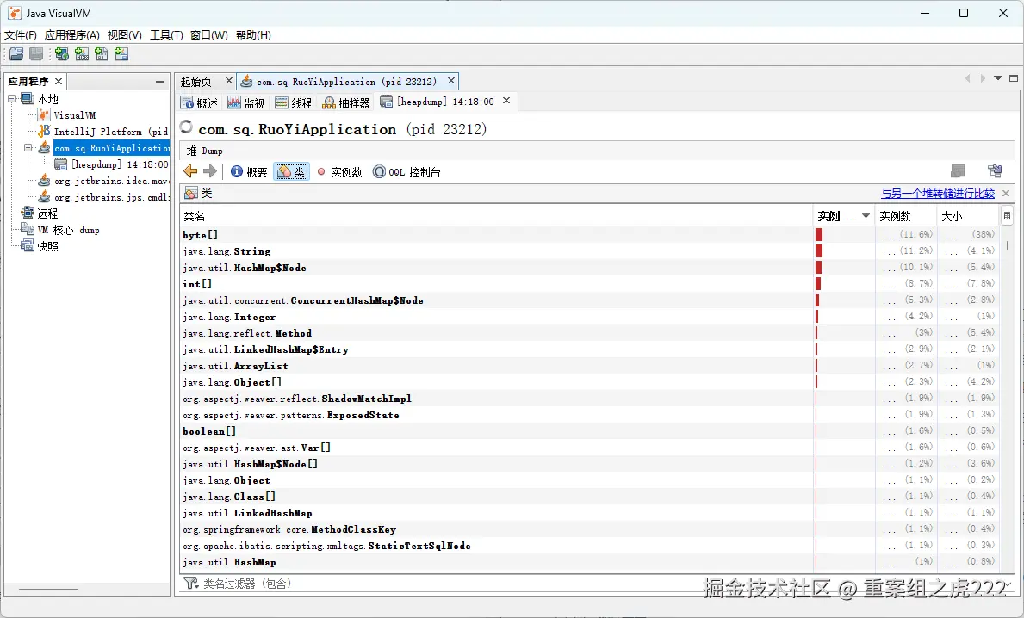Open the 视图(V) menu
This screenshot has width=1024, height=618.
[x=124, y=34]
